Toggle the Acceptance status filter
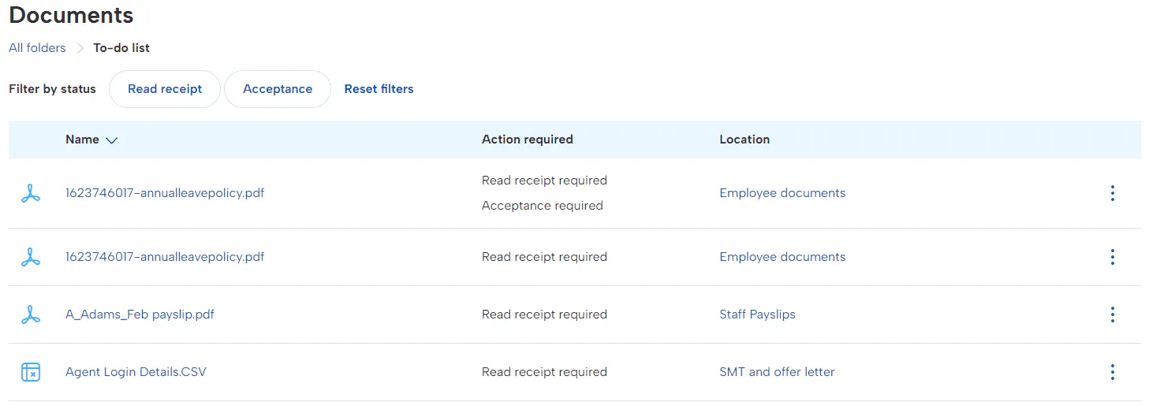This screenshot has height=406, width=1149. point(278,89)
